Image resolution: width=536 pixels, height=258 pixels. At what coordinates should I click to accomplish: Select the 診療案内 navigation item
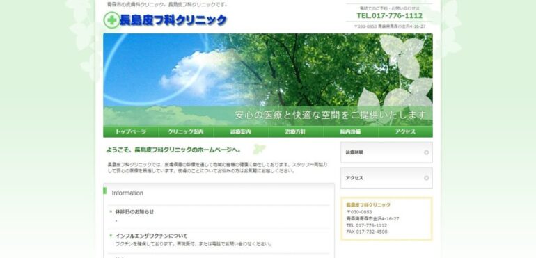click(241, 131)
